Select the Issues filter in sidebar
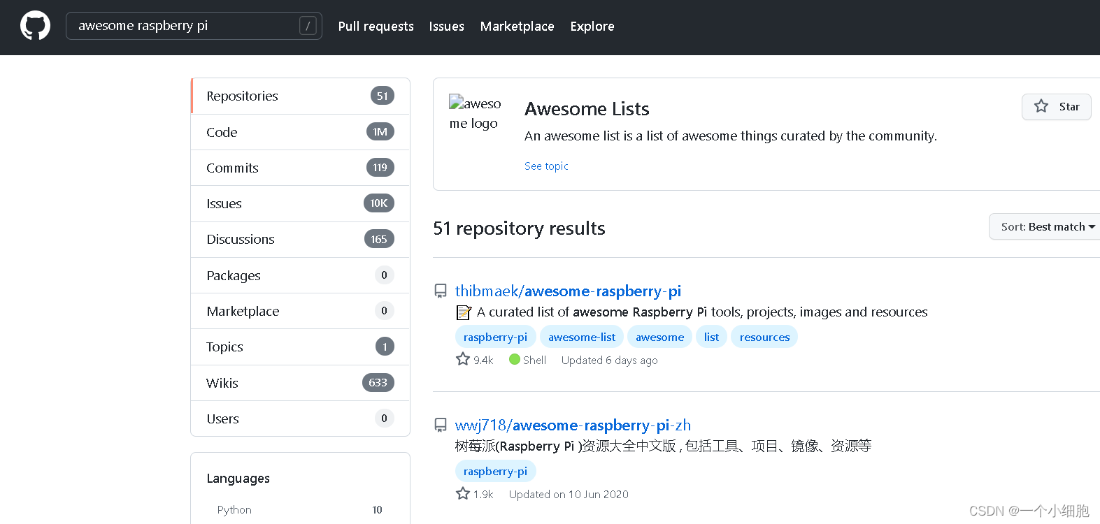1100x524 pixels. tap(300, 203)
